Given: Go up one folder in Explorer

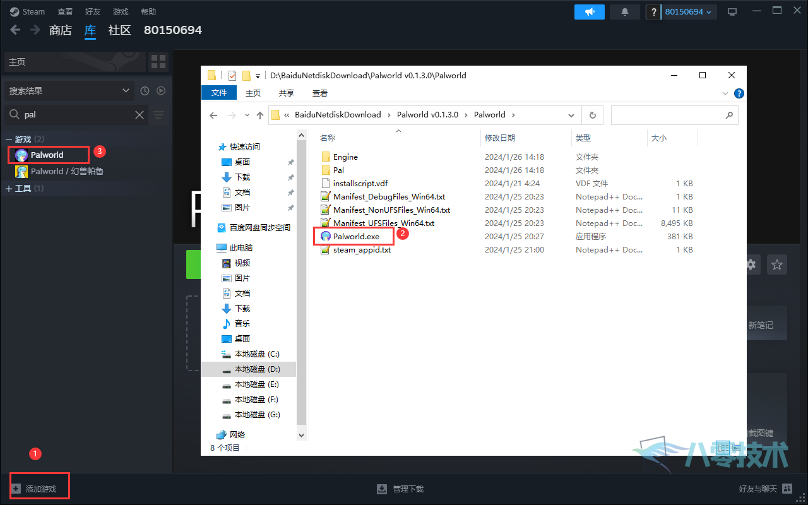Looking at the screenshot, I should [260, 116].
